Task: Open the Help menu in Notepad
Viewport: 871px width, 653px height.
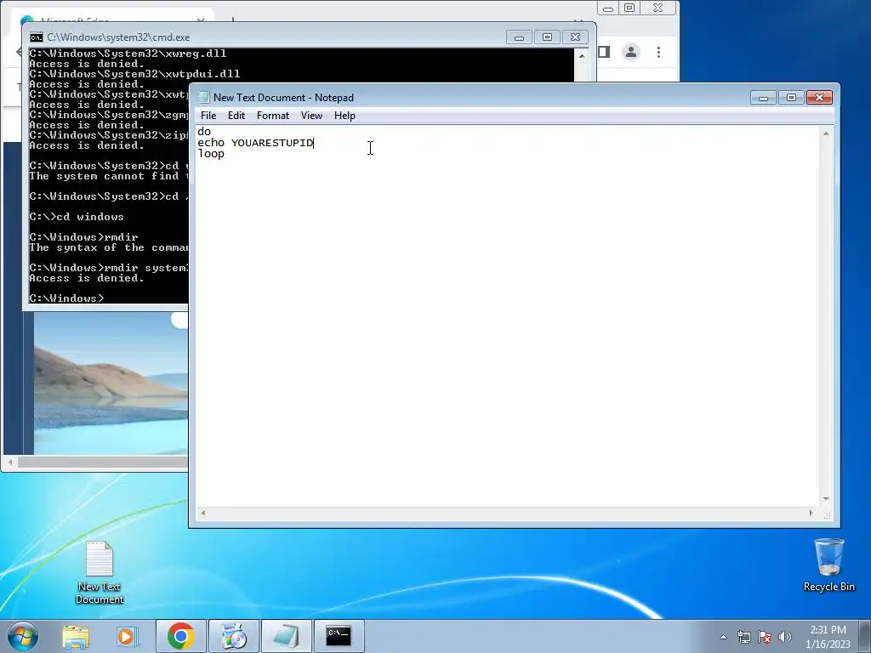Action: (x=344, y=116)
